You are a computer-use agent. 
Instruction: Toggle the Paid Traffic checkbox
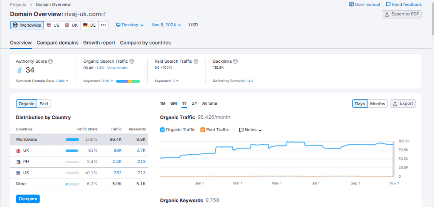[x=203, y=130]
